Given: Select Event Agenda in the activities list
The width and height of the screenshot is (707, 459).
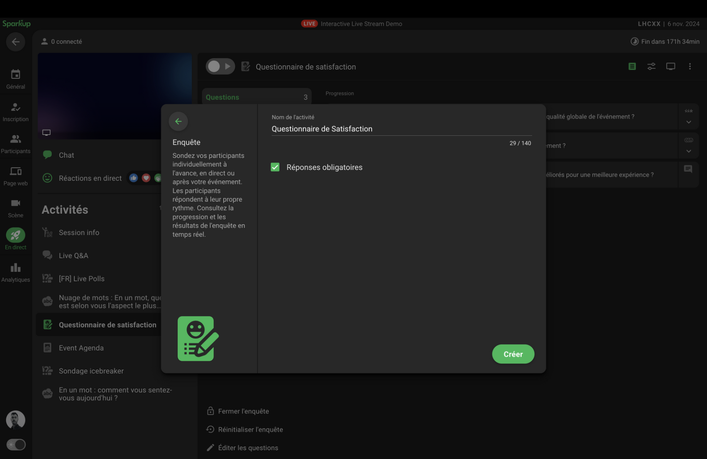Looking at the screenshot, I should [x=81, y=348].
